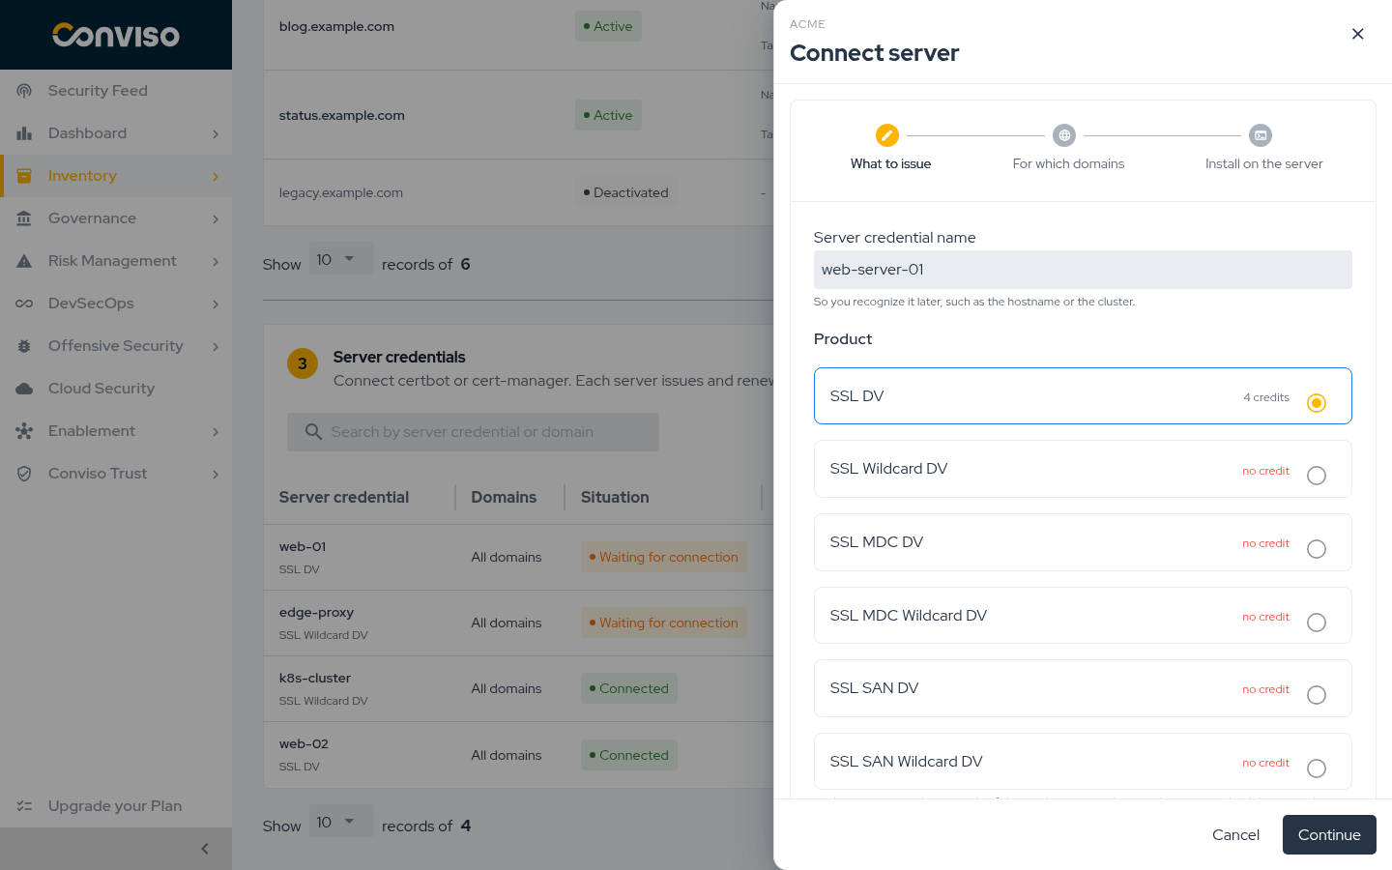The height and width of the screenshot is (870, 1392).
Task: Click the Cancel button
Action: coord(1235,835)
